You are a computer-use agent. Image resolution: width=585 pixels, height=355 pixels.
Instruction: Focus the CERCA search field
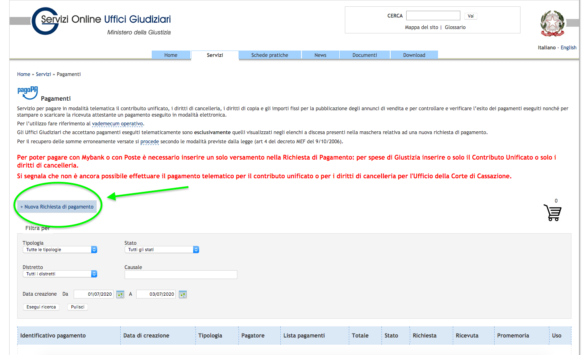[433, 16]
